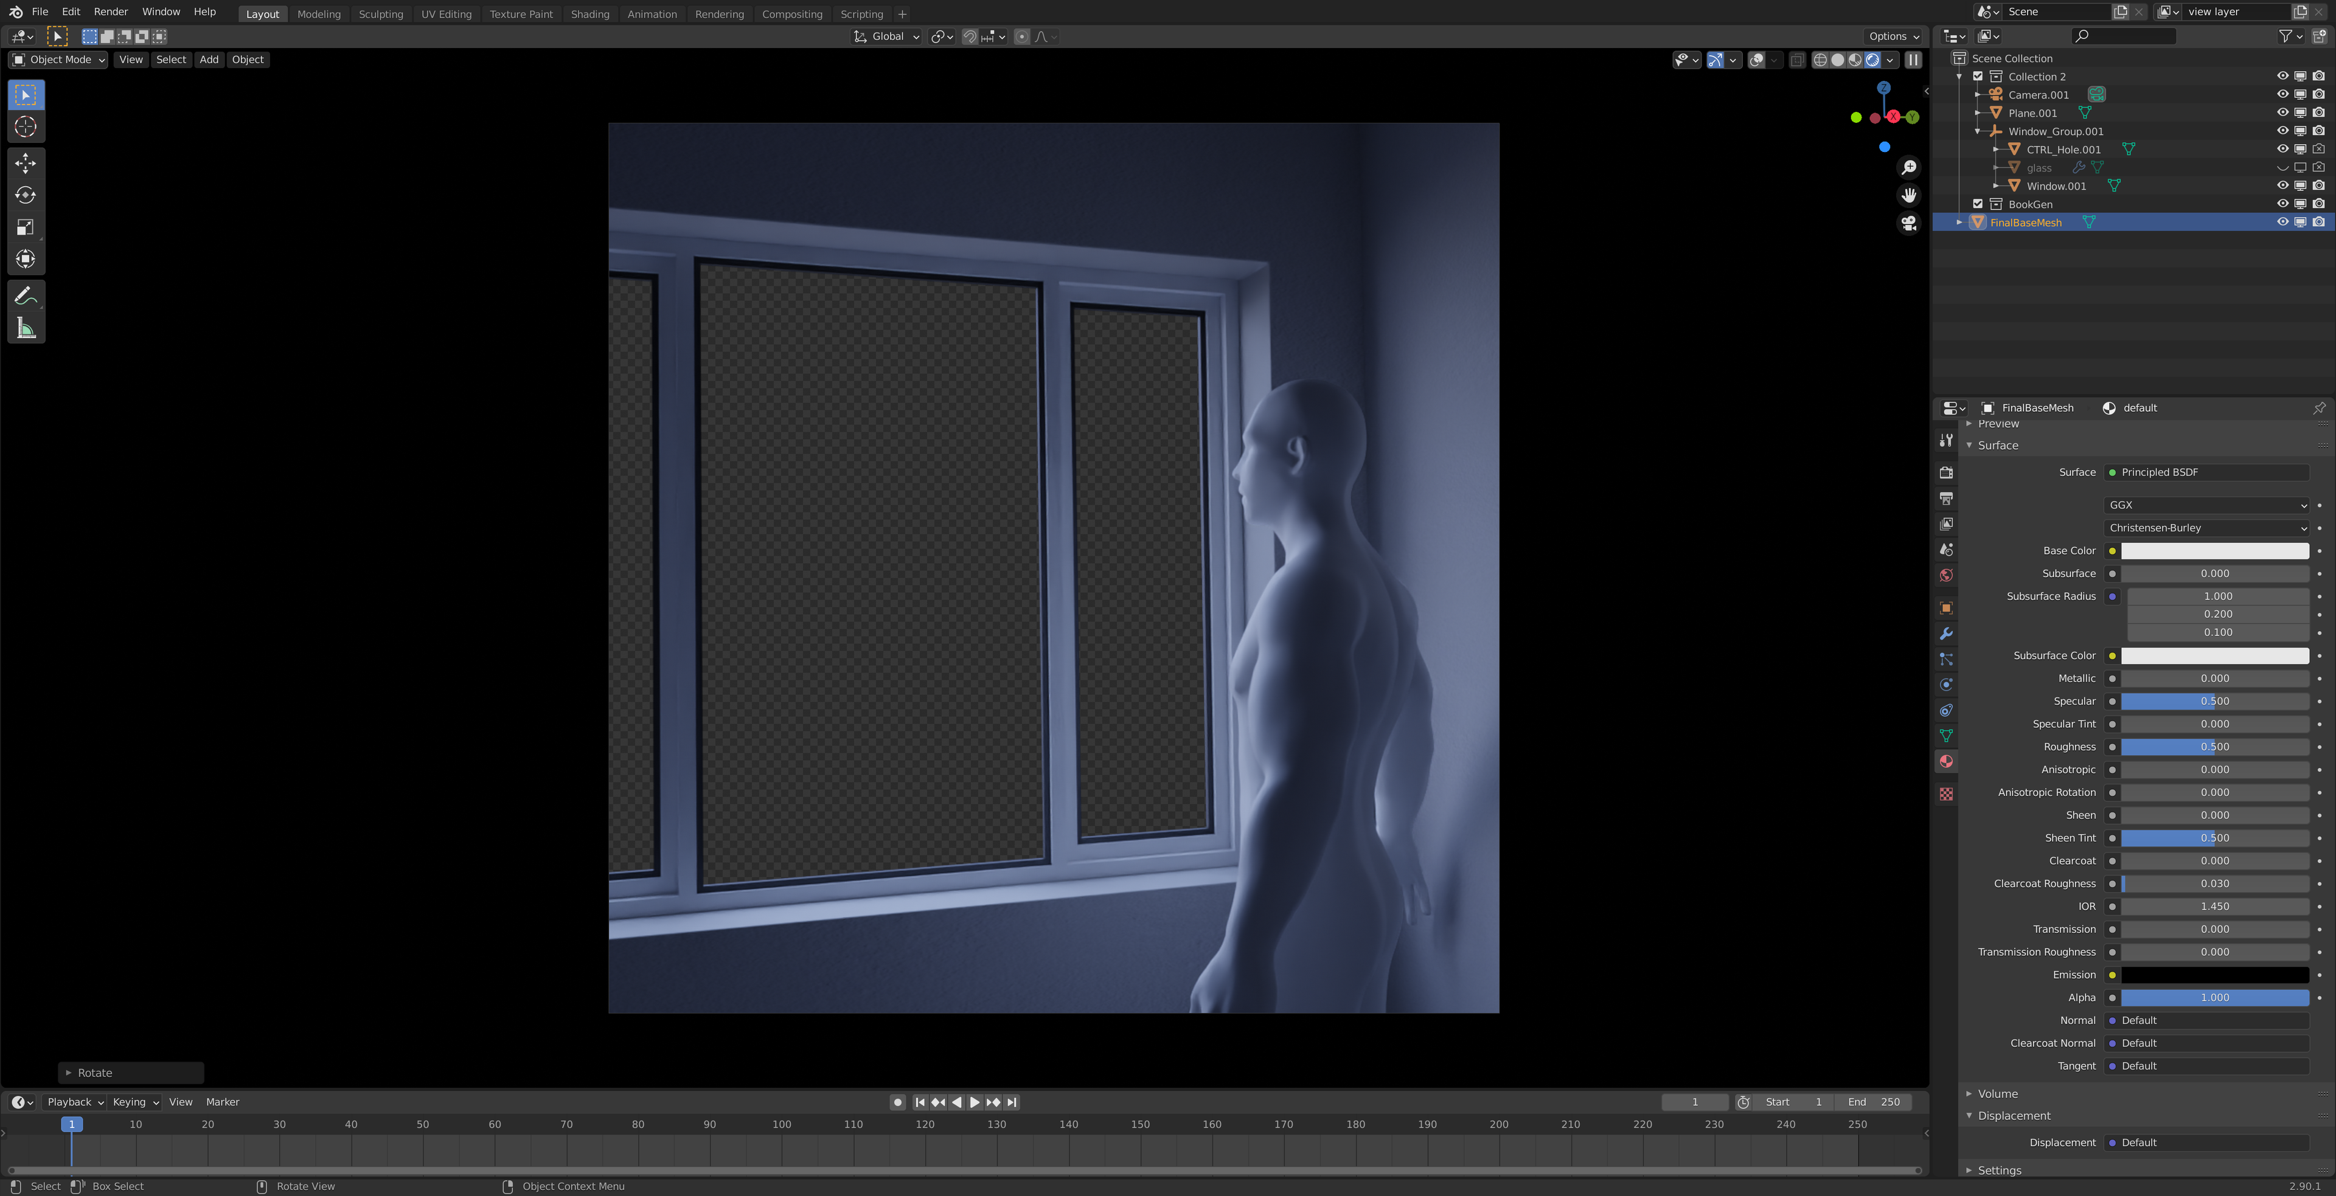Viewport: 2336px width, 1196px height.
Task: Choose the Measure ruler tool
Action: point(26,328)
